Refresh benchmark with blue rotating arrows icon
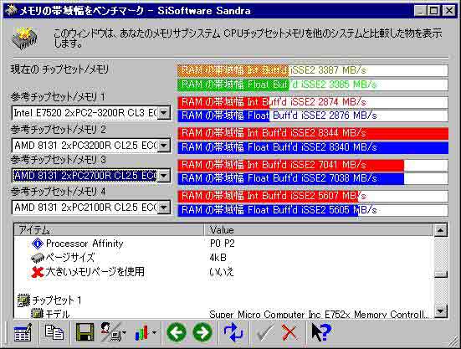 pyautogui.click(x=233, y=332)
